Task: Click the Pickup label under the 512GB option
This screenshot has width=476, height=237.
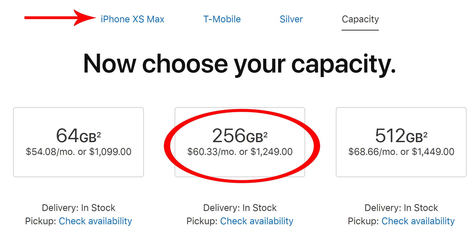Action: click(x=363, y=221)
